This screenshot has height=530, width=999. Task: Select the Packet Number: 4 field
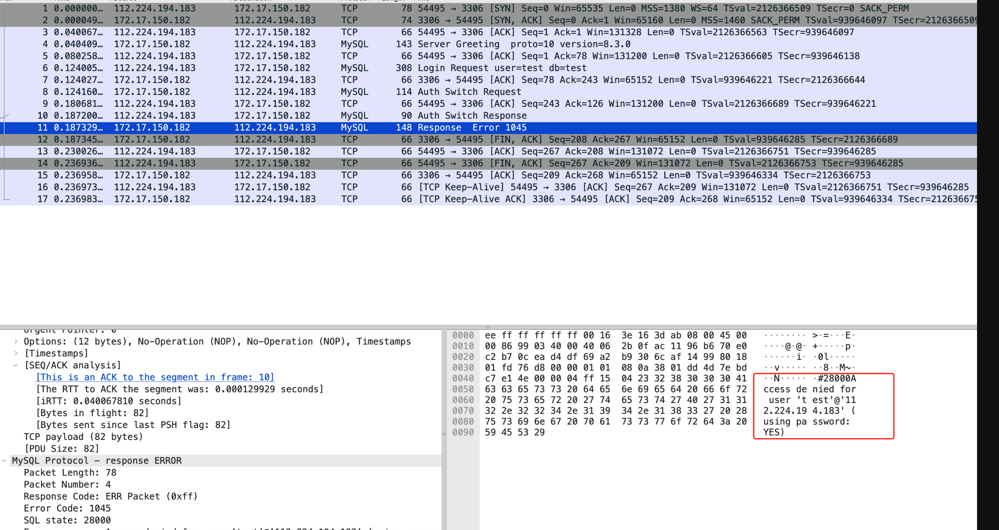[x=67, y=484]
